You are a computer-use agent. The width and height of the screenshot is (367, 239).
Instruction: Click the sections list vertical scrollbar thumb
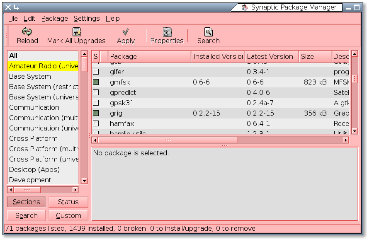[84, 64]
